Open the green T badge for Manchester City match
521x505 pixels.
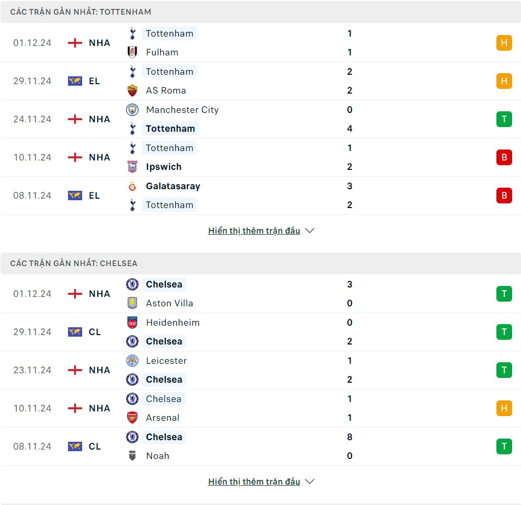(x=504, y=119)
